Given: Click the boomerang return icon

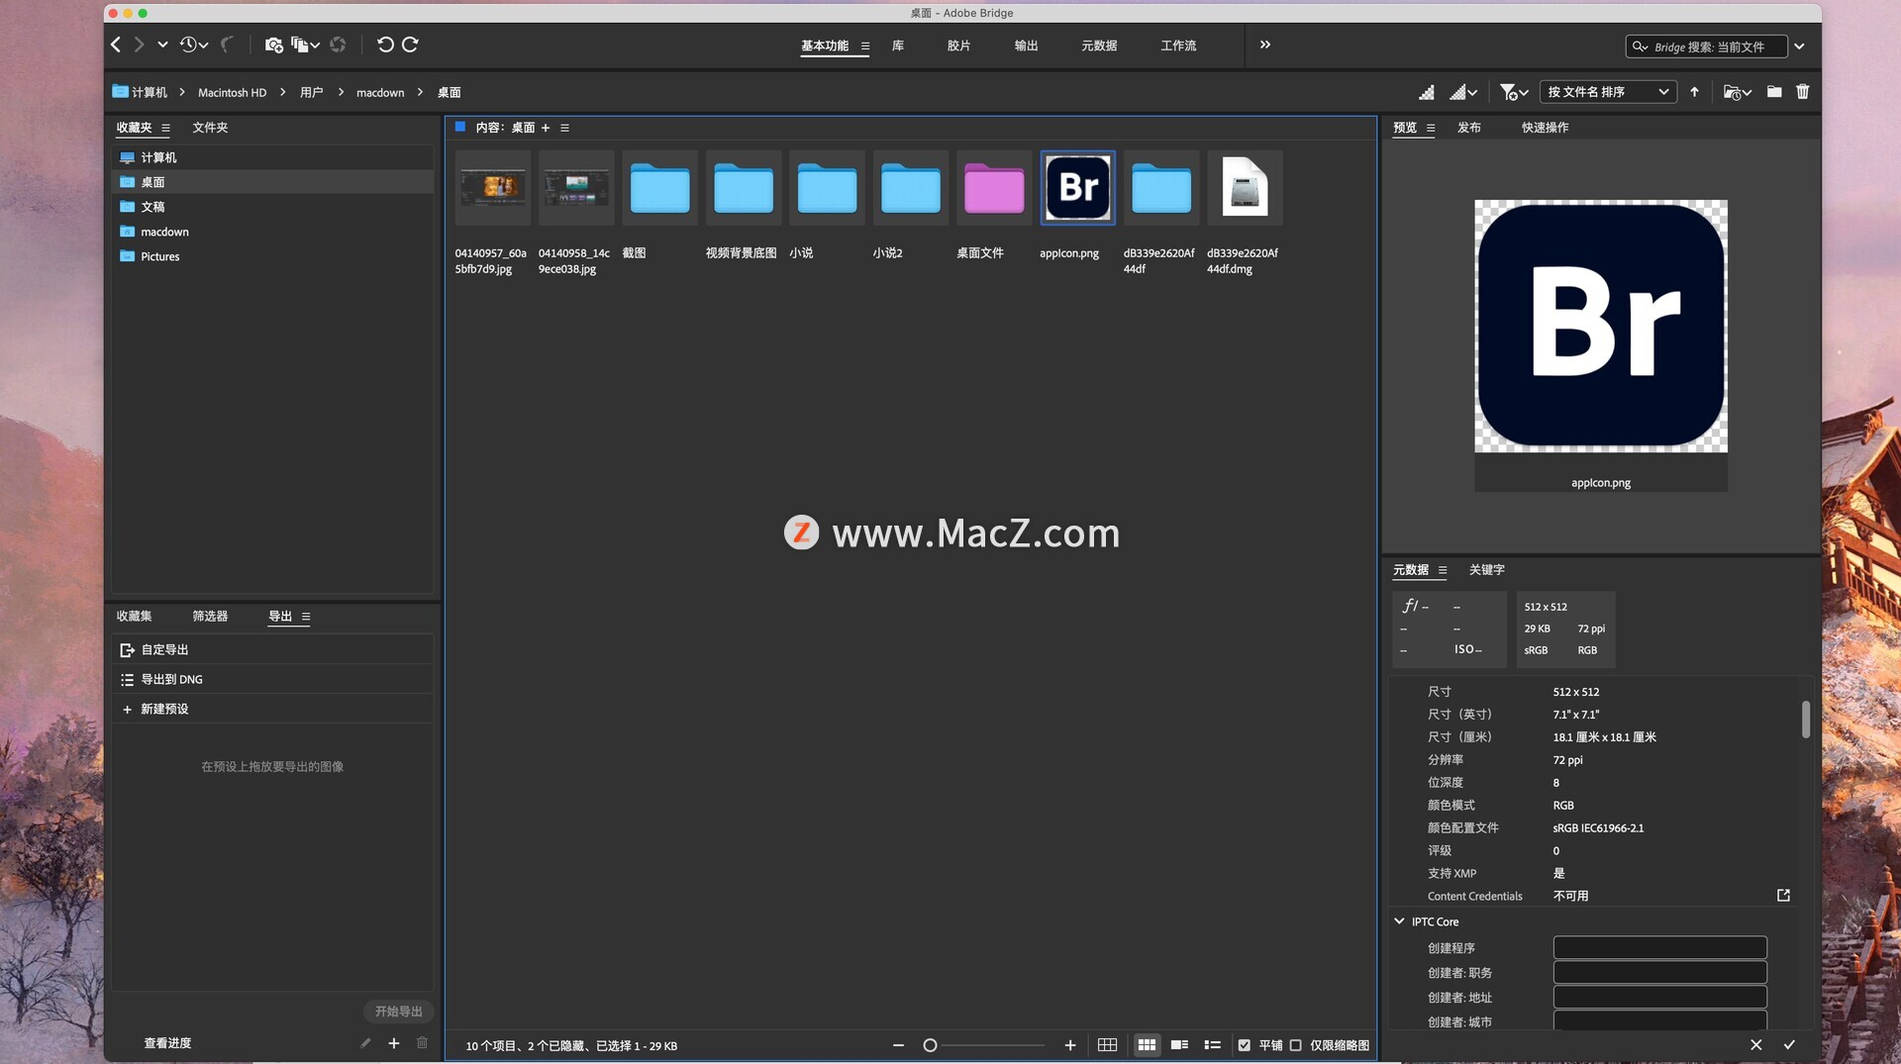Looking at the screenshot, I should tap(227, 45).
